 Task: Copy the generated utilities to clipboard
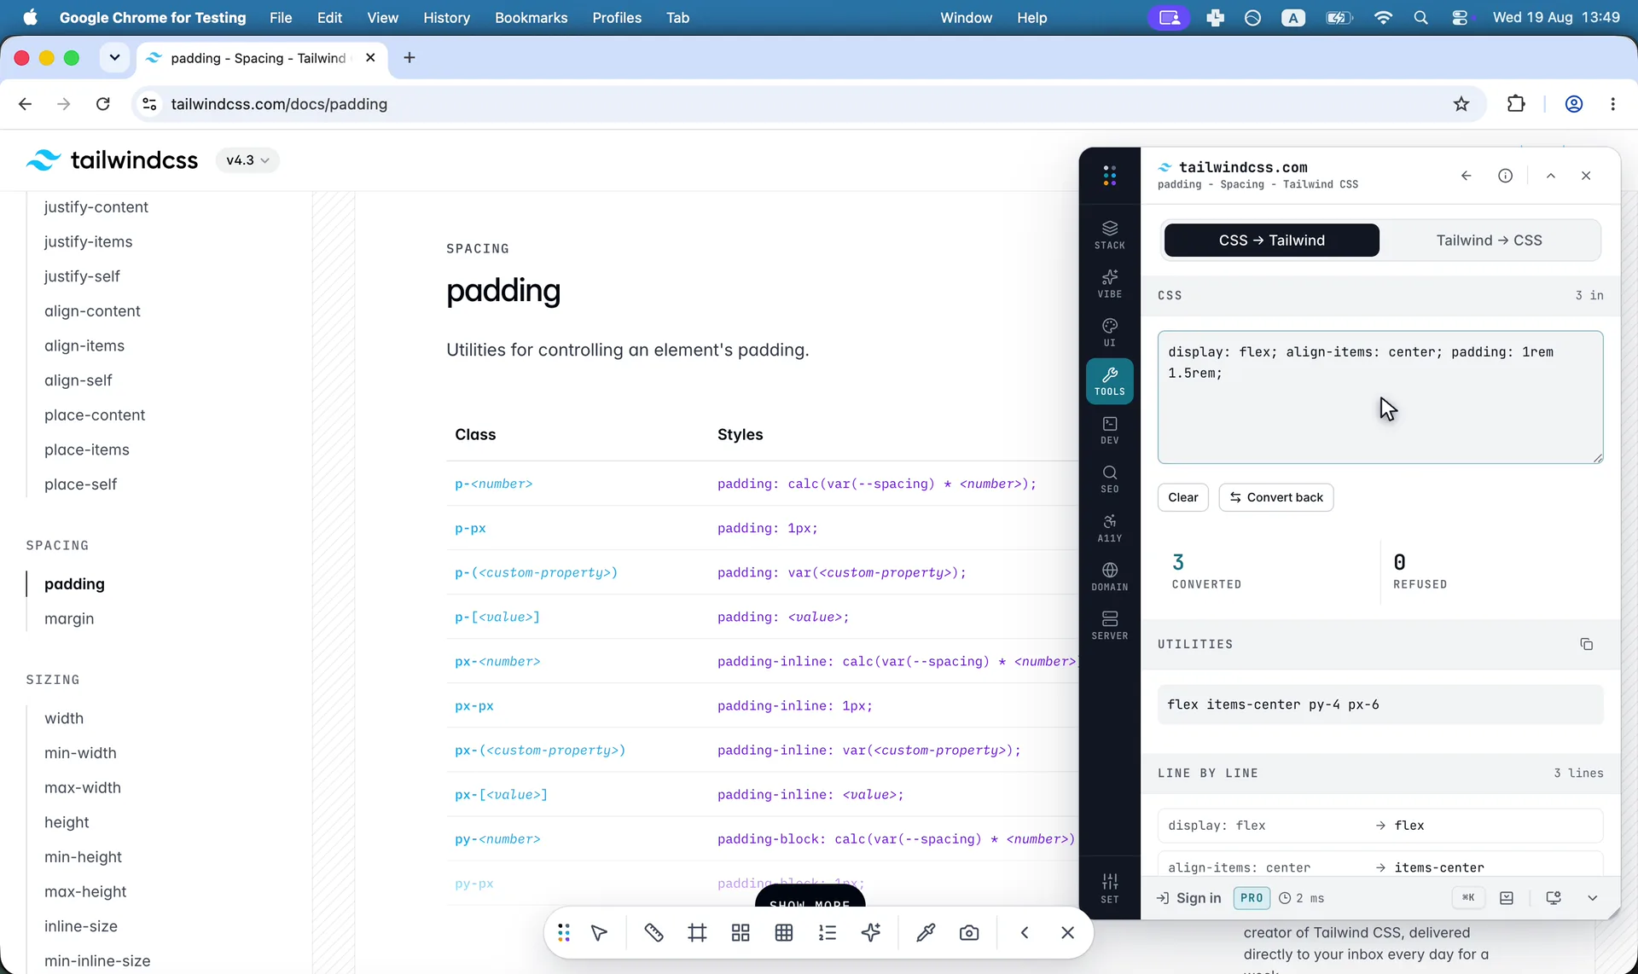pos(1586,644)
